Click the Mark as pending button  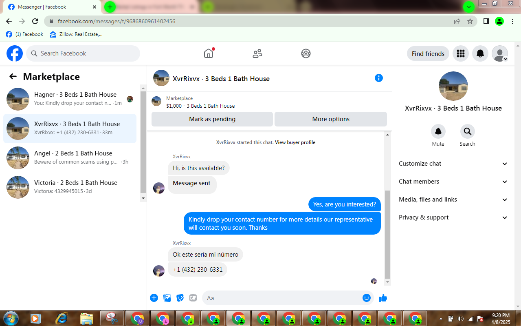[x=212, y=119]
